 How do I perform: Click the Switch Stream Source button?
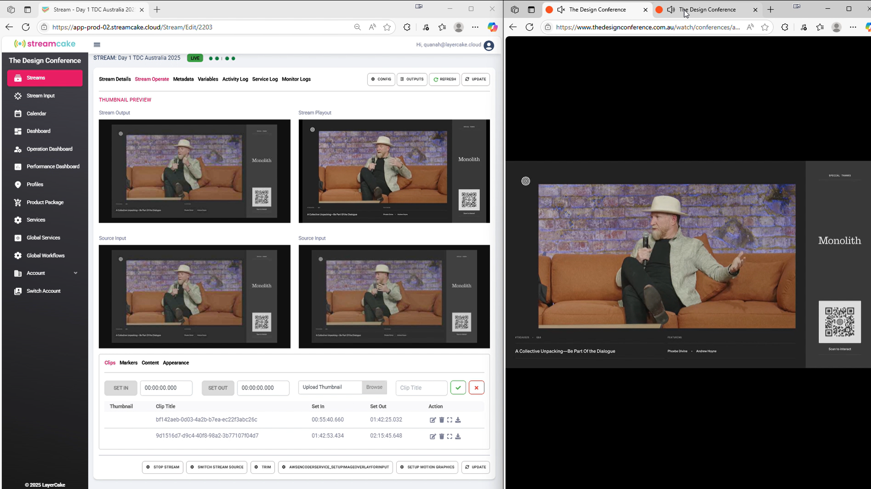[217, 467]
